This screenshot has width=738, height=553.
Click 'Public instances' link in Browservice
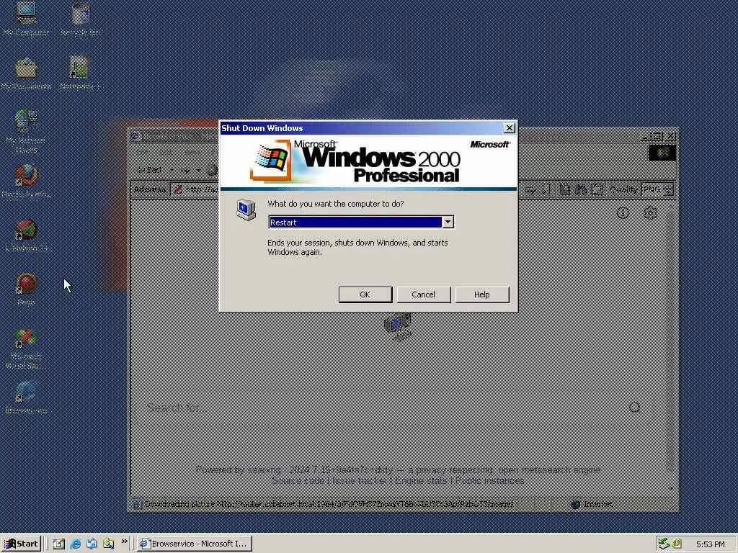489,480
